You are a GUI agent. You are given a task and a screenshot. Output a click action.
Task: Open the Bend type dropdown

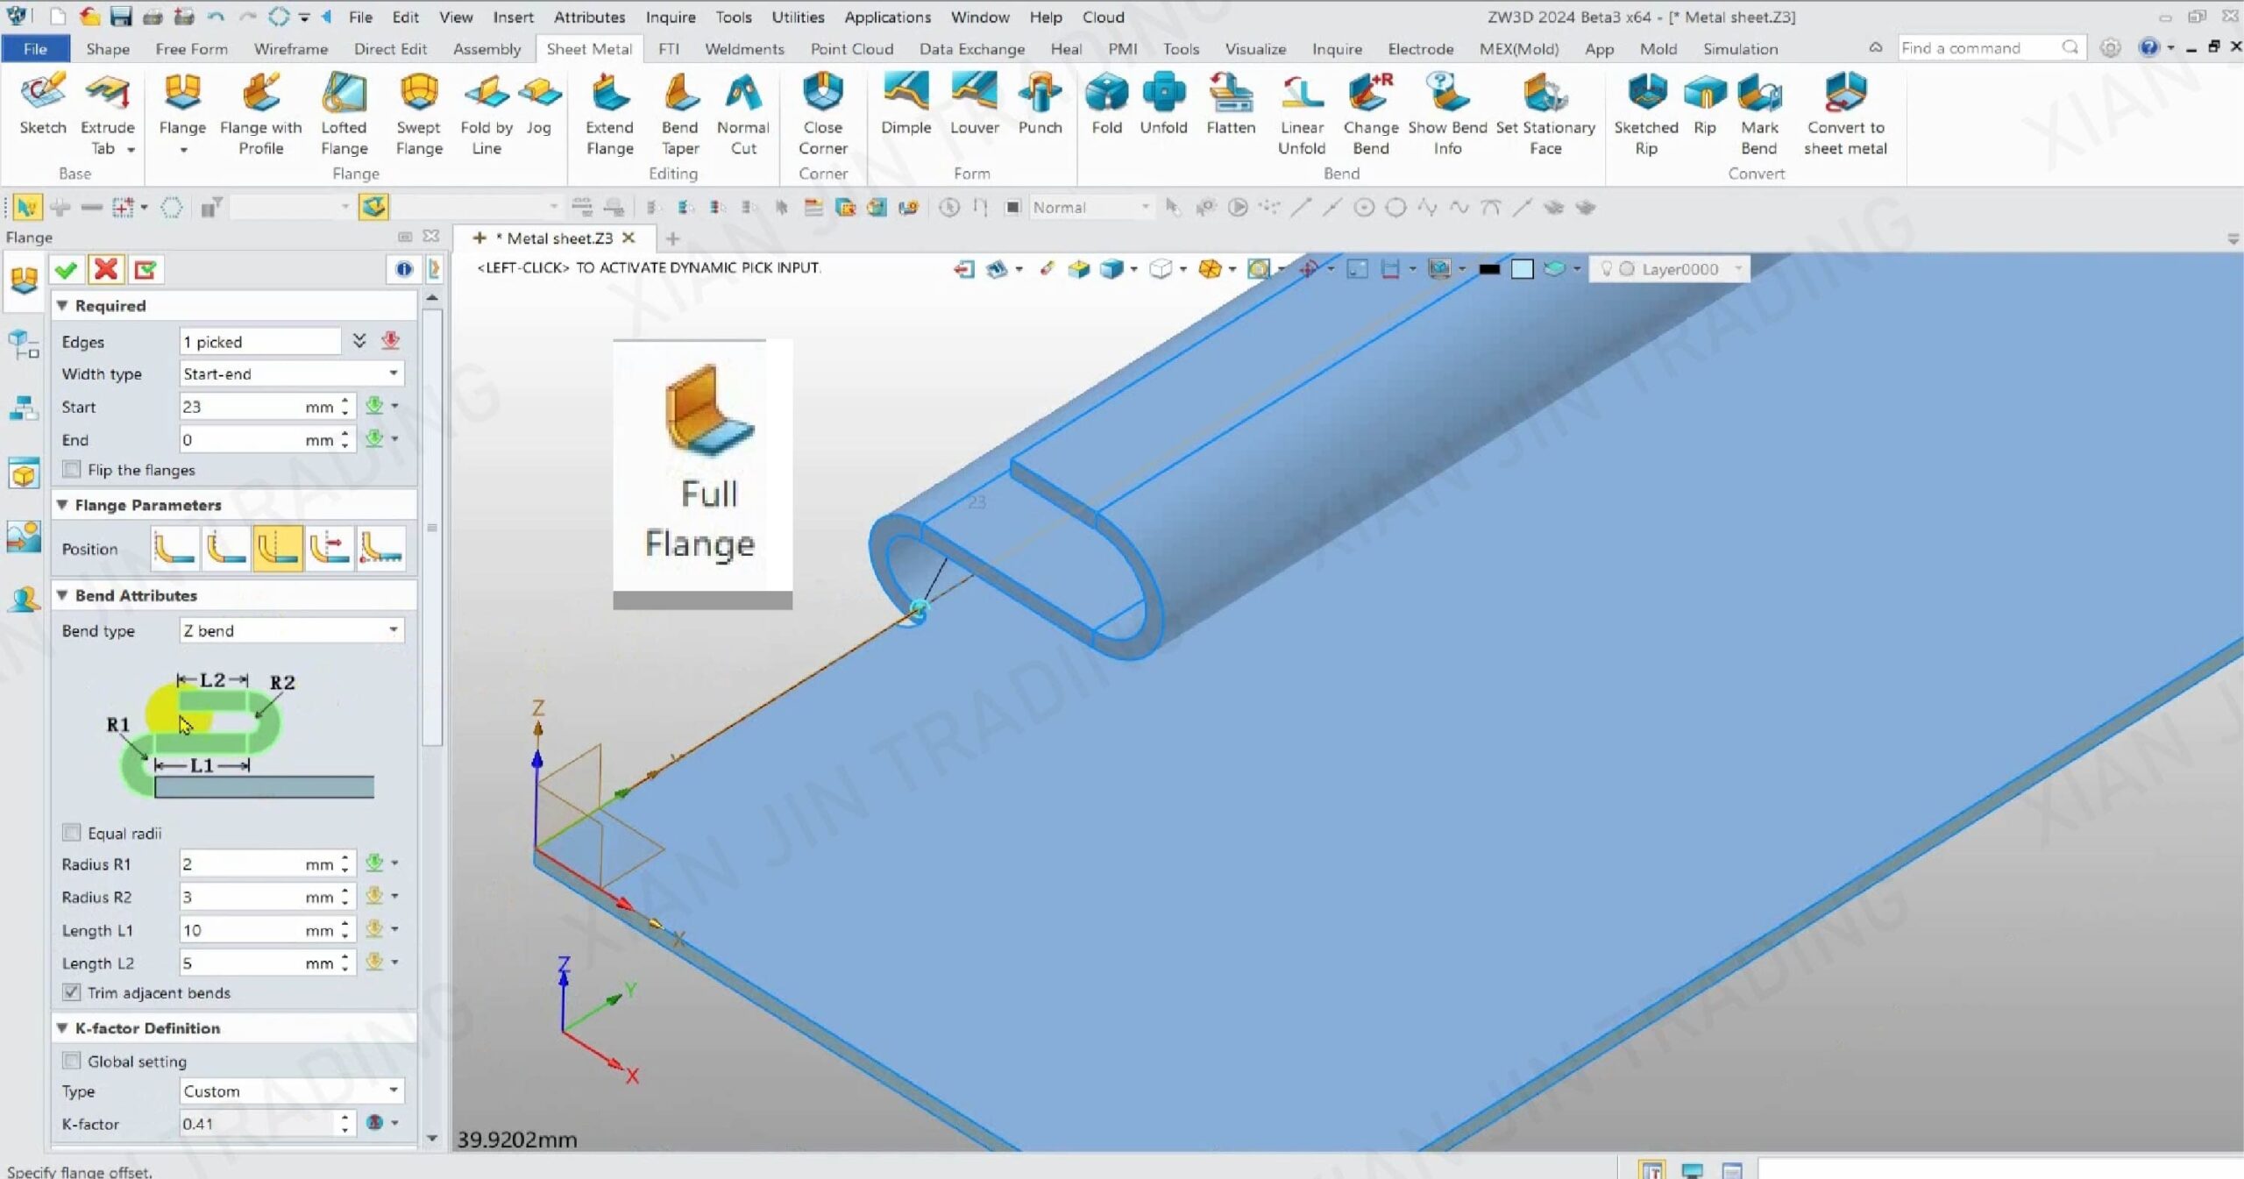point(291,630)
